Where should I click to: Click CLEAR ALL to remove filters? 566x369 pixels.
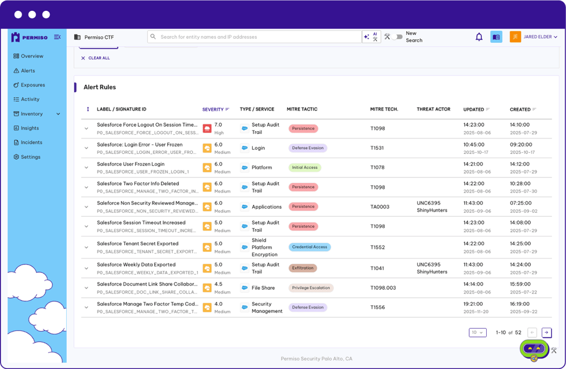point(95,58)
